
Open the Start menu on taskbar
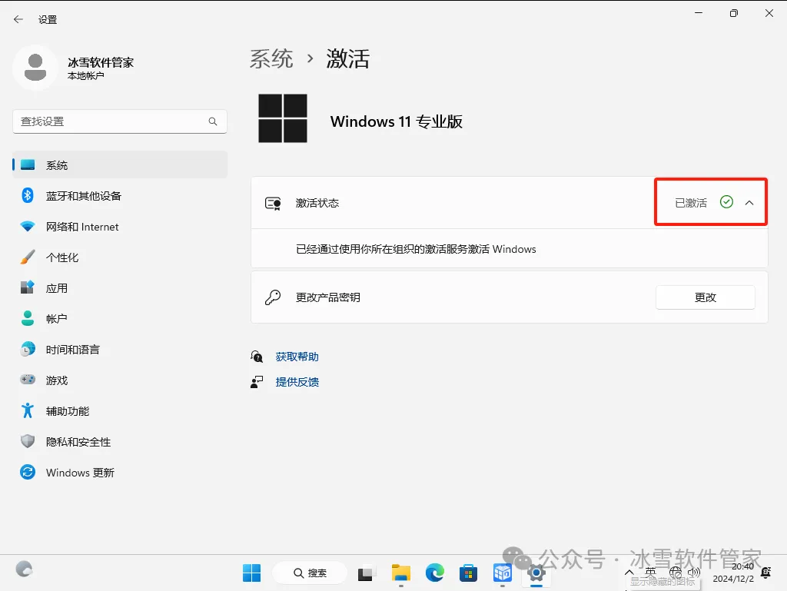(x=251, y=573)
